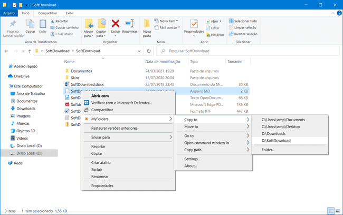
Task: Switch to the Exibir ribbon tab
Action: (x=69, y=13)
